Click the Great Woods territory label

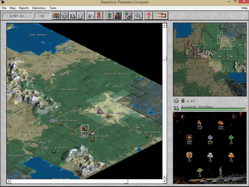(x=100, y=136)
